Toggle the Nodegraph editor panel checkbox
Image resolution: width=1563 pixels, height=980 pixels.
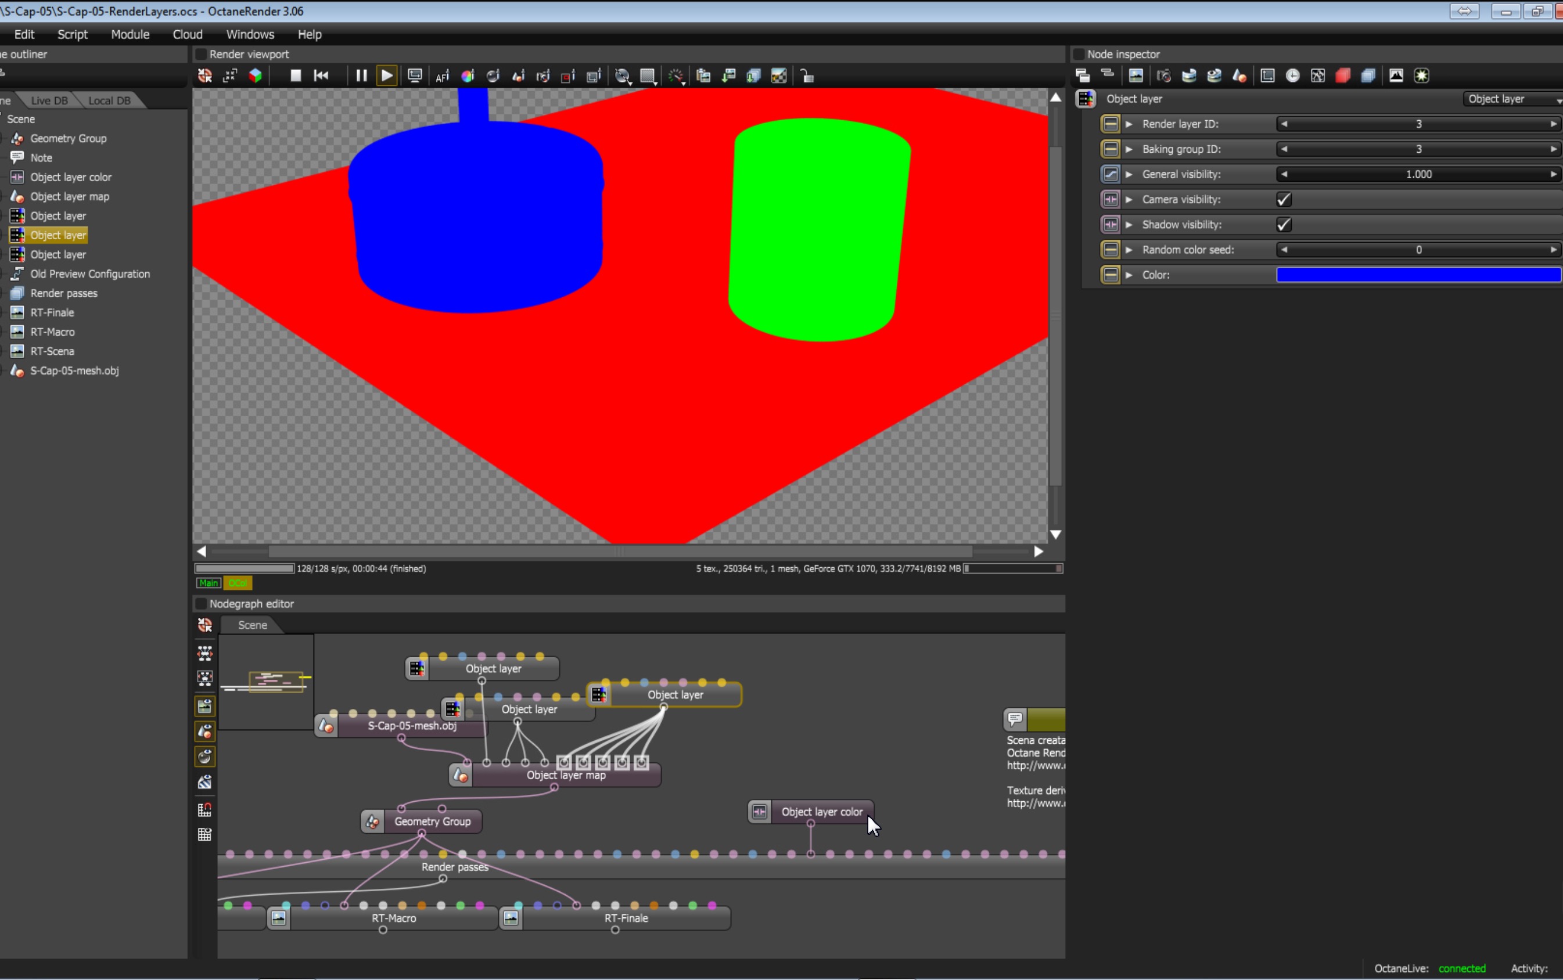coord(201,603)
